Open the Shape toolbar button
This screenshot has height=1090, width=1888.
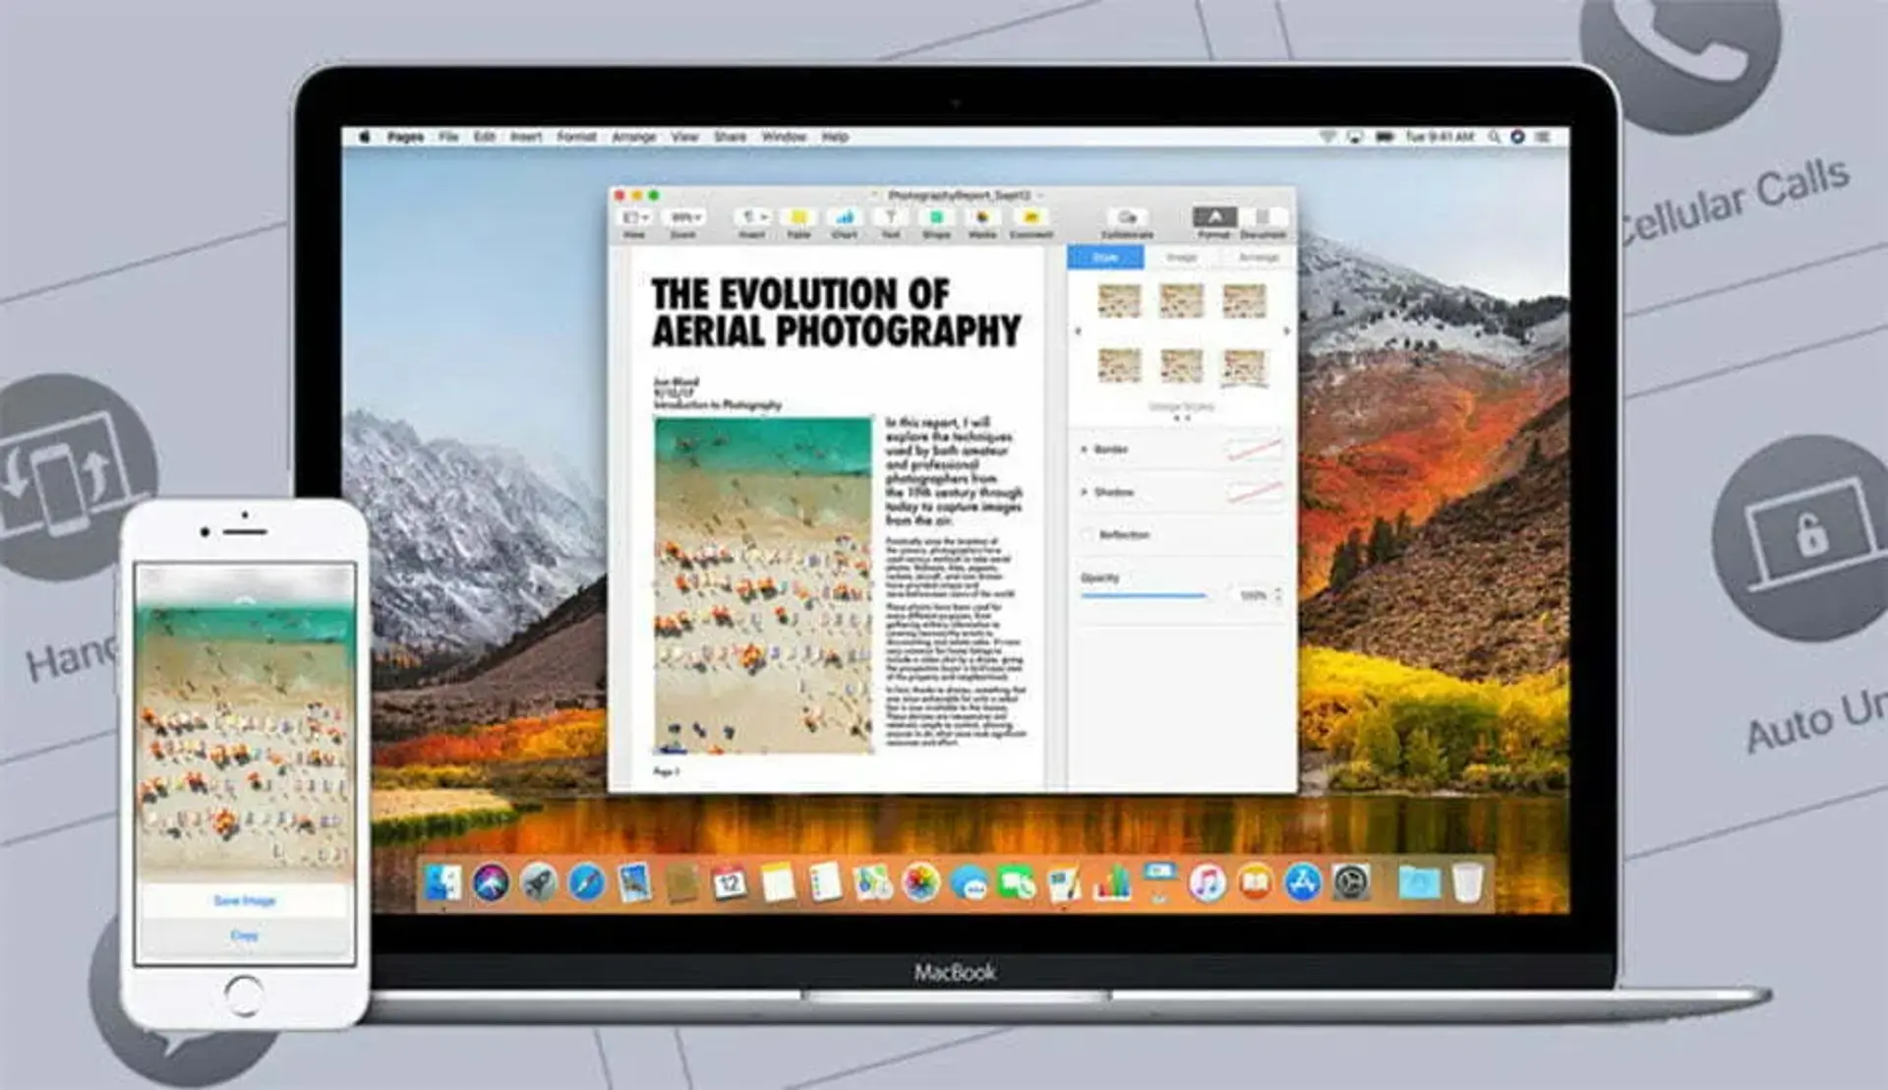pyautogui.click(x=936, y=217)
